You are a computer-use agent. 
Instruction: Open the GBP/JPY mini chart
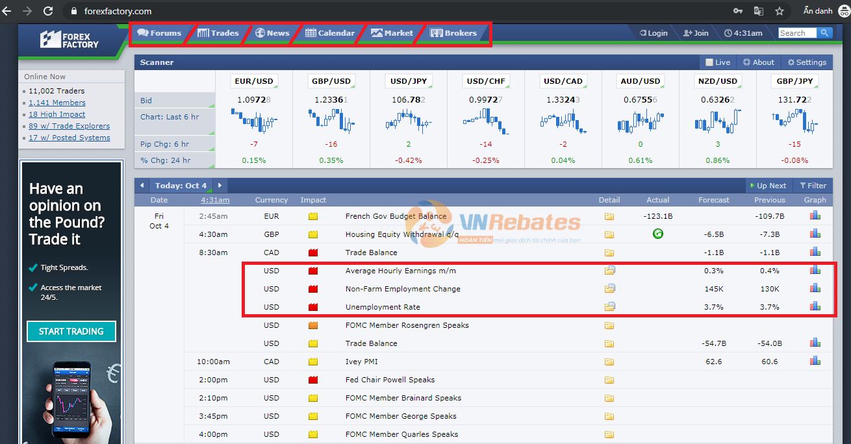794,121
